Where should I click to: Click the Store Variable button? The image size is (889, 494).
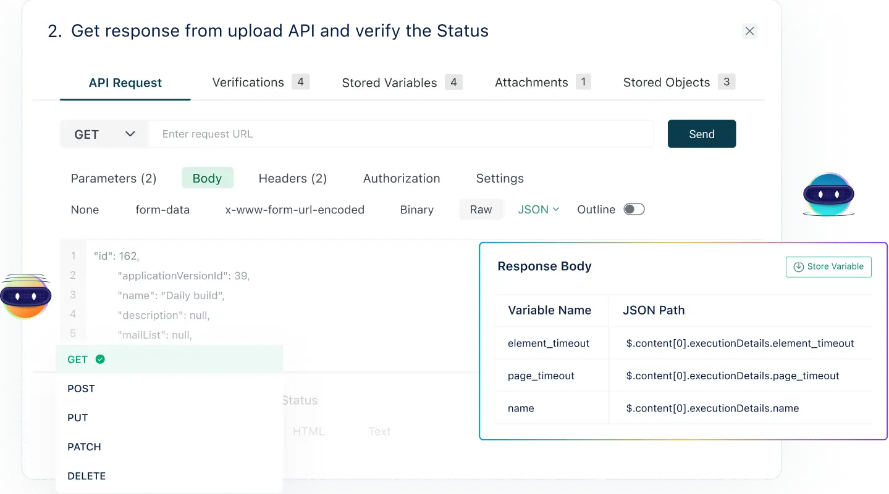pos(828,266)
